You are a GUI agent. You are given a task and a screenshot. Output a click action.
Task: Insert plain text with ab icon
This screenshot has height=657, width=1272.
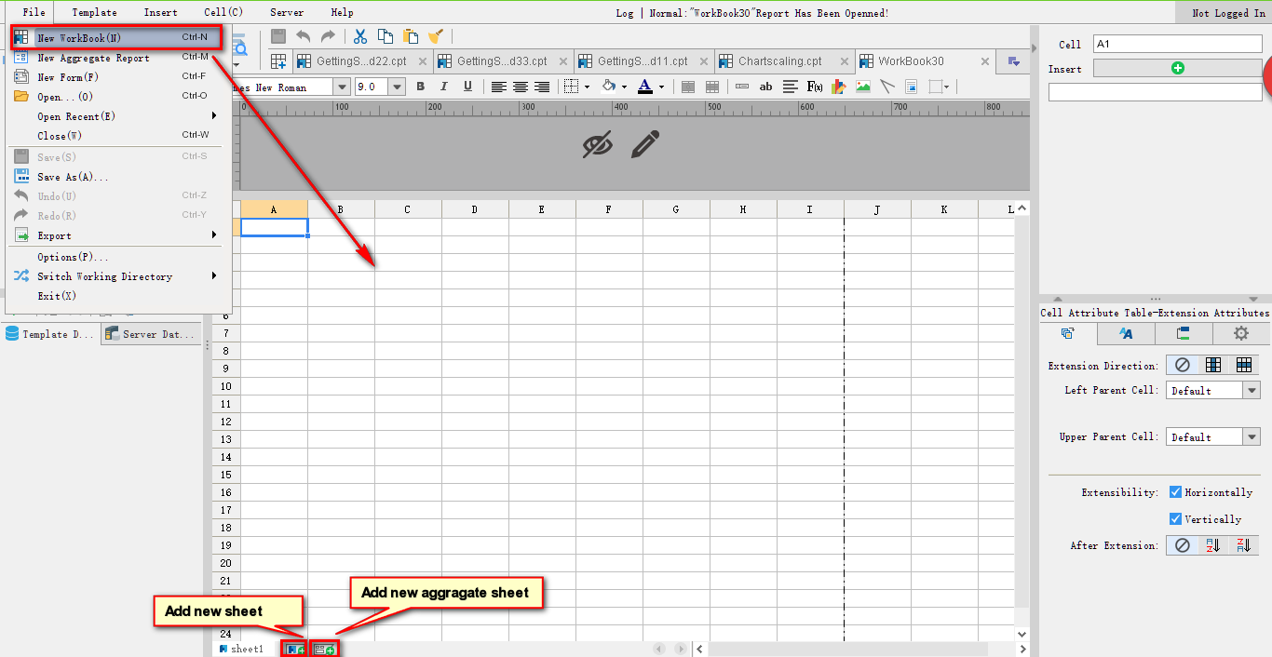coord(765,87)
